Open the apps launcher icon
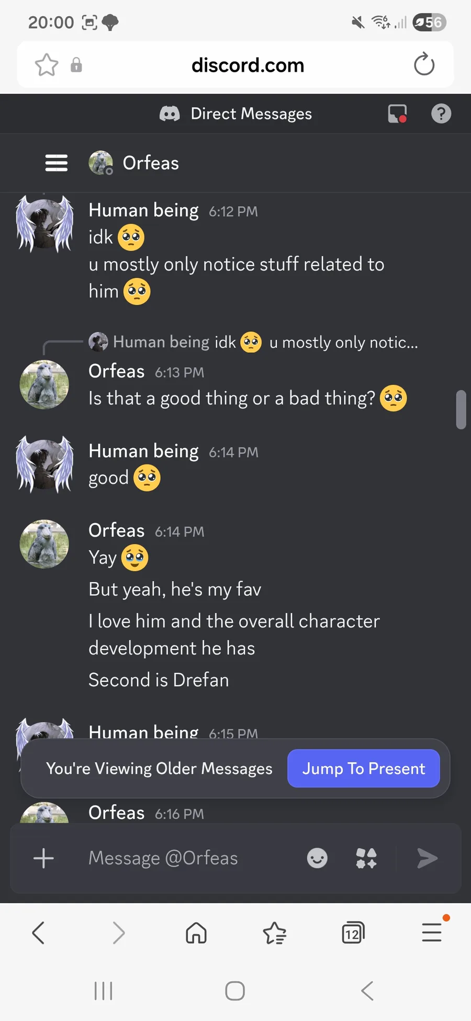 click(x=366, y=858)
